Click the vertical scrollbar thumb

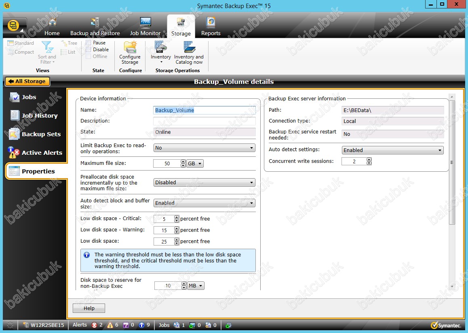tap(452, 162)
